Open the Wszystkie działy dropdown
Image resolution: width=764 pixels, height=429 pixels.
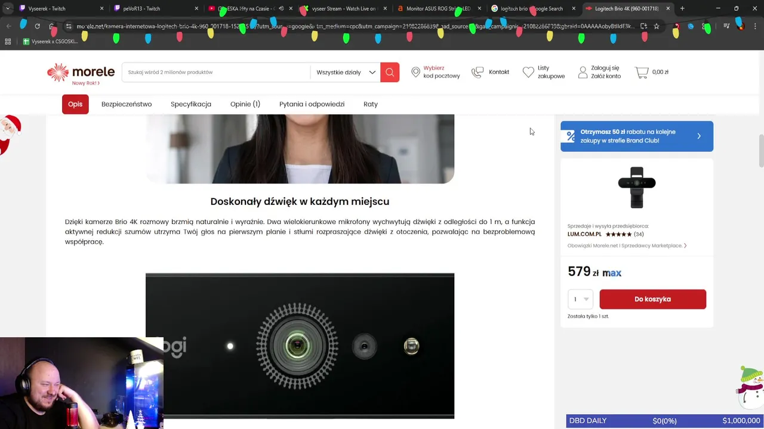point(346,72)
